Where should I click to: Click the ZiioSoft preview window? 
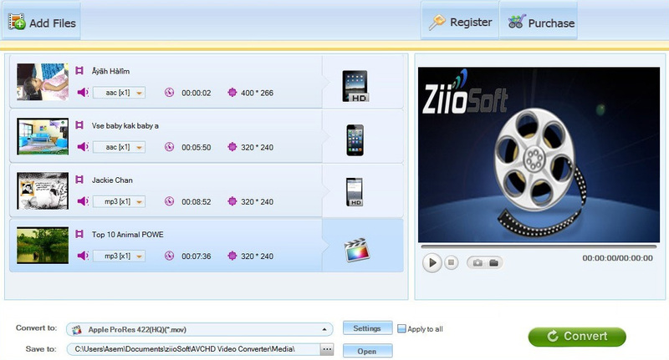539,155
